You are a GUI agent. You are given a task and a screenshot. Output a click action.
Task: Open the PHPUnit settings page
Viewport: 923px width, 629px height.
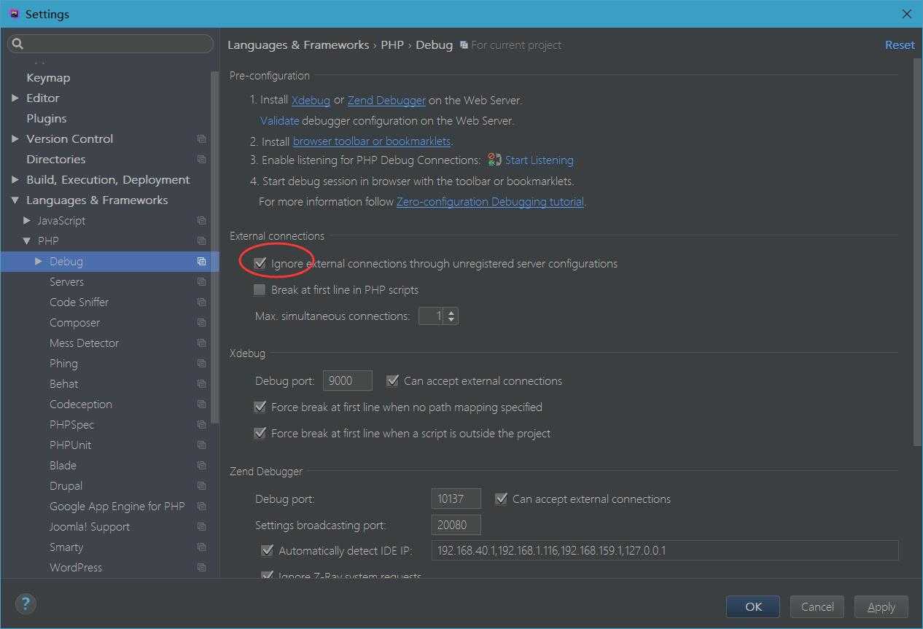71,445
